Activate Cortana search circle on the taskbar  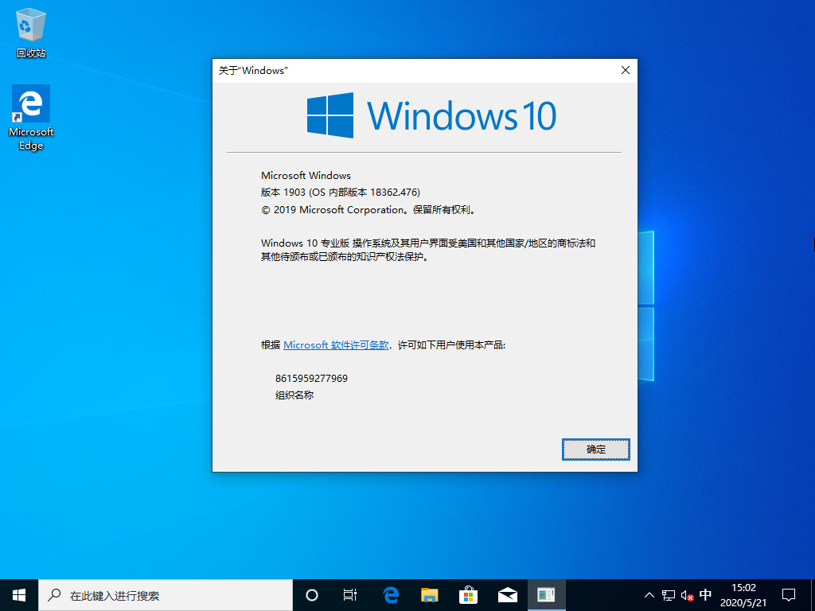[x=311, y=594]
